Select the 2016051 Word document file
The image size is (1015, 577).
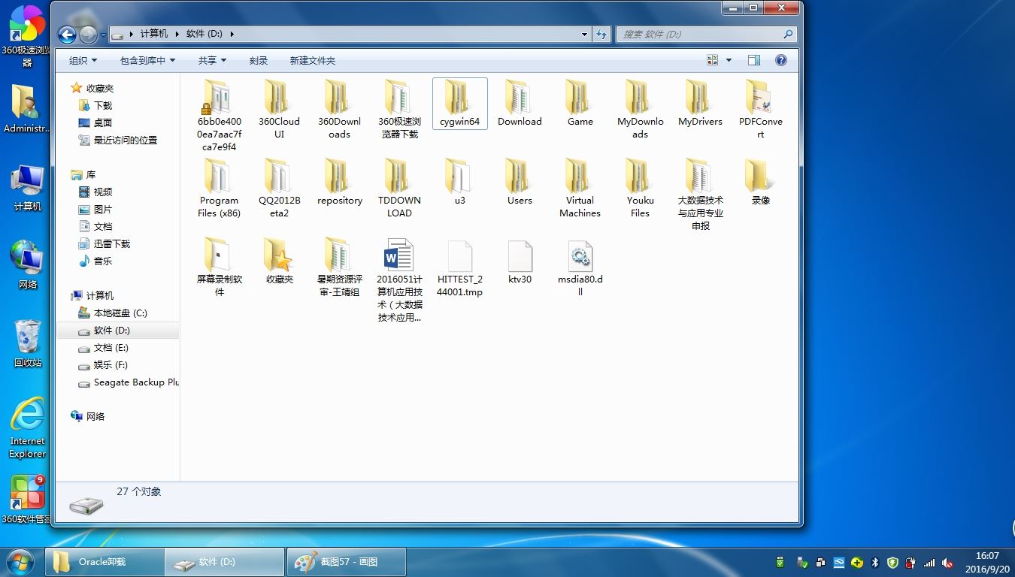pyautogui.click(x=399, y=280)
